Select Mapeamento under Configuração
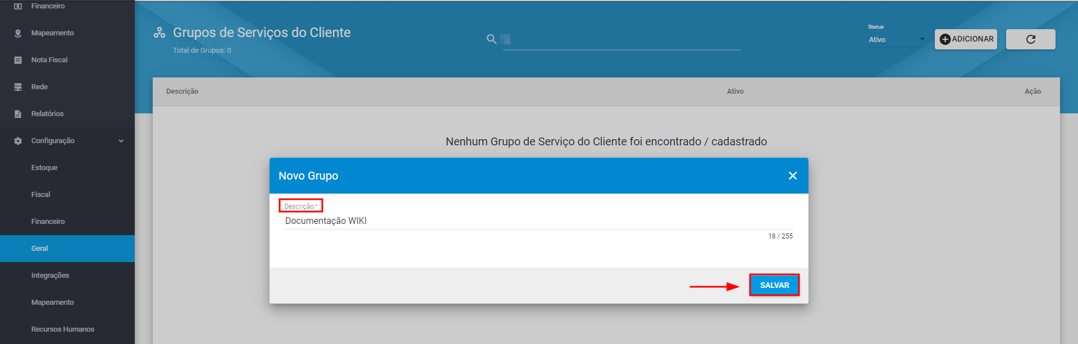 pyautogui.click(x=67, y=302)
